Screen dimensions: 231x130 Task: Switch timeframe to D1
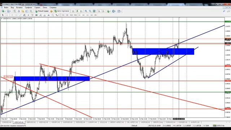point(87,15)
